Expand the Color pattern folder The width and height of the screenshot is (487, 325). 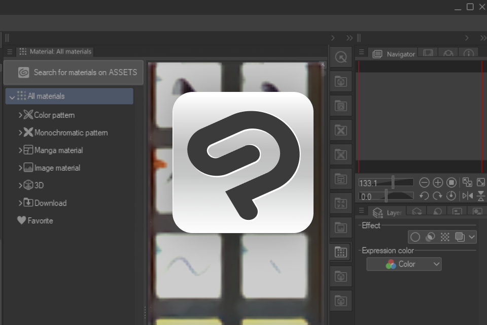[x=20, y=115]
